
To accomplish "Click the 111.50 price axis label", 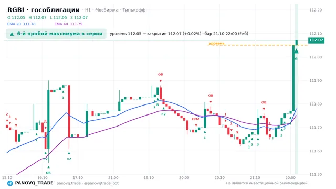I will click(316, 174).
